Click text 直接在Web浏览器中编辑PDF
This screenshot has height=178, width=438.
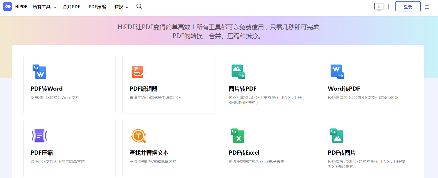pos(155,98)
